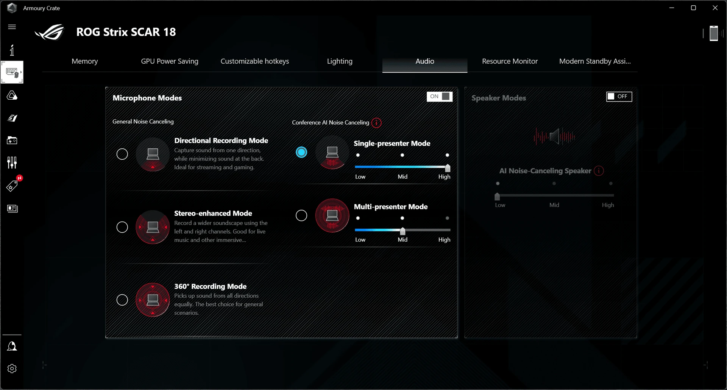Click the AI Noise-Canceling Speaker slider handle
727x390 pixels.
(x=497, y=196)
